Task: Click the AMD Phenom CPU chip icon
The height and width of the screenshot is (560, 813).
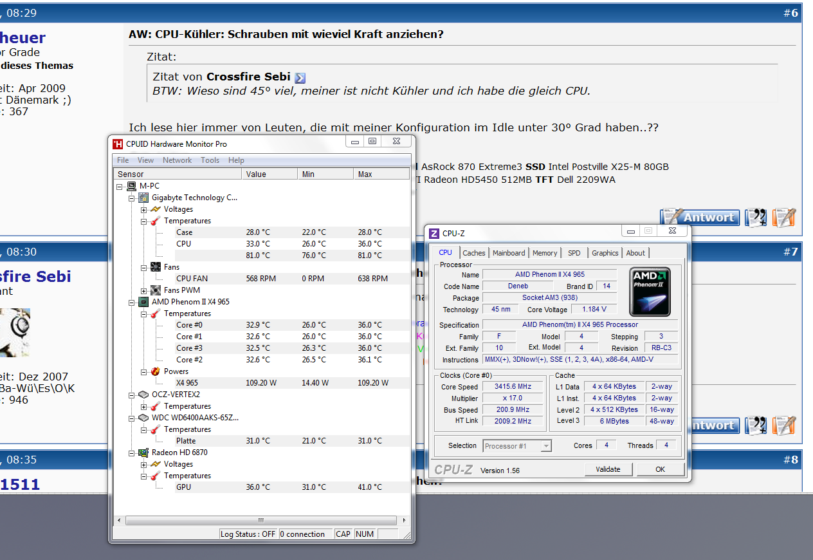Action: (143, 302)
